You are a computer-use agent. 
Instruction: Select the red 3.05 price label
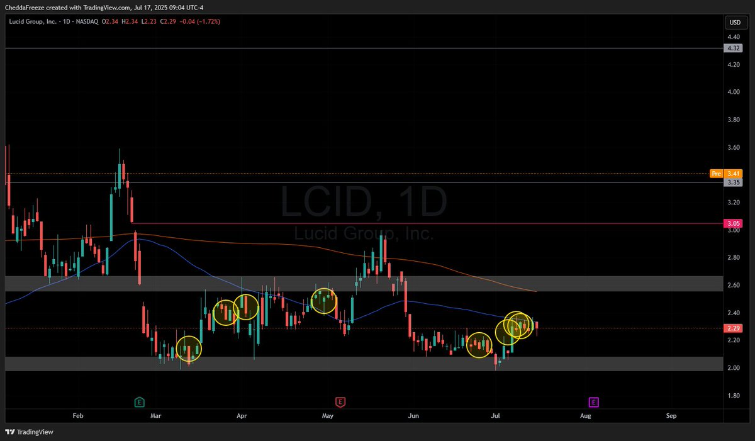tap(734, 223)
